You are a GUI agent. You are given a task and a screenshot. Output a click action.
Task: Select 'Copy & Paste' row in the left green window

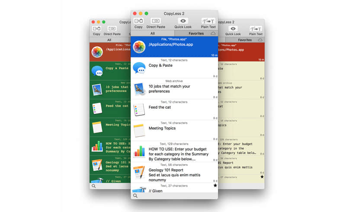click(110, 71)
